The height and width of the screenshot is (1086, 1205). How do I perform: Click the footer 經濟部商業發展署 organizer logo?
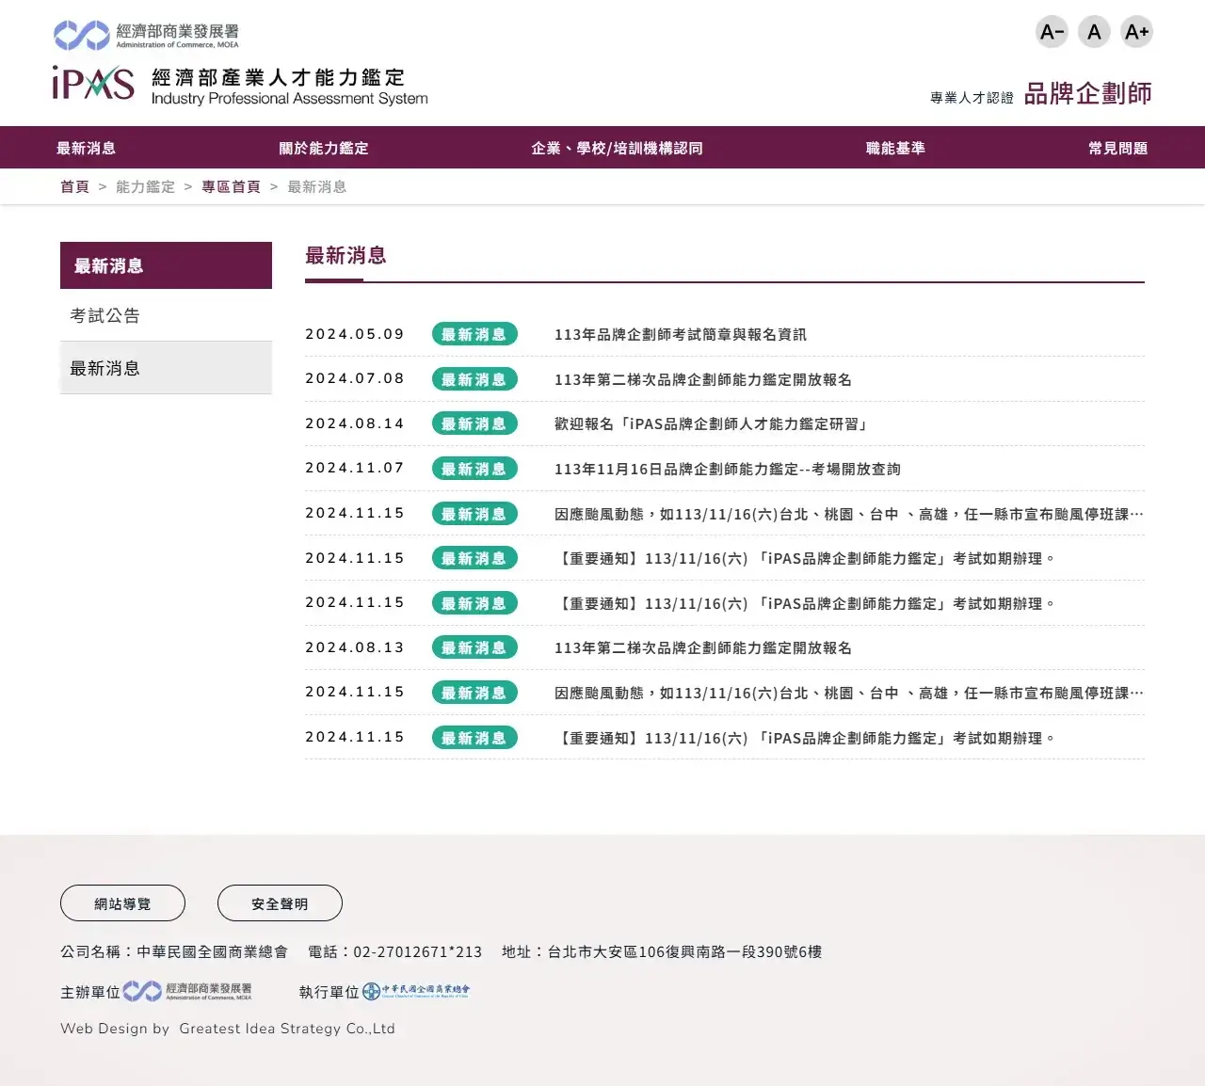pos(187,991)
